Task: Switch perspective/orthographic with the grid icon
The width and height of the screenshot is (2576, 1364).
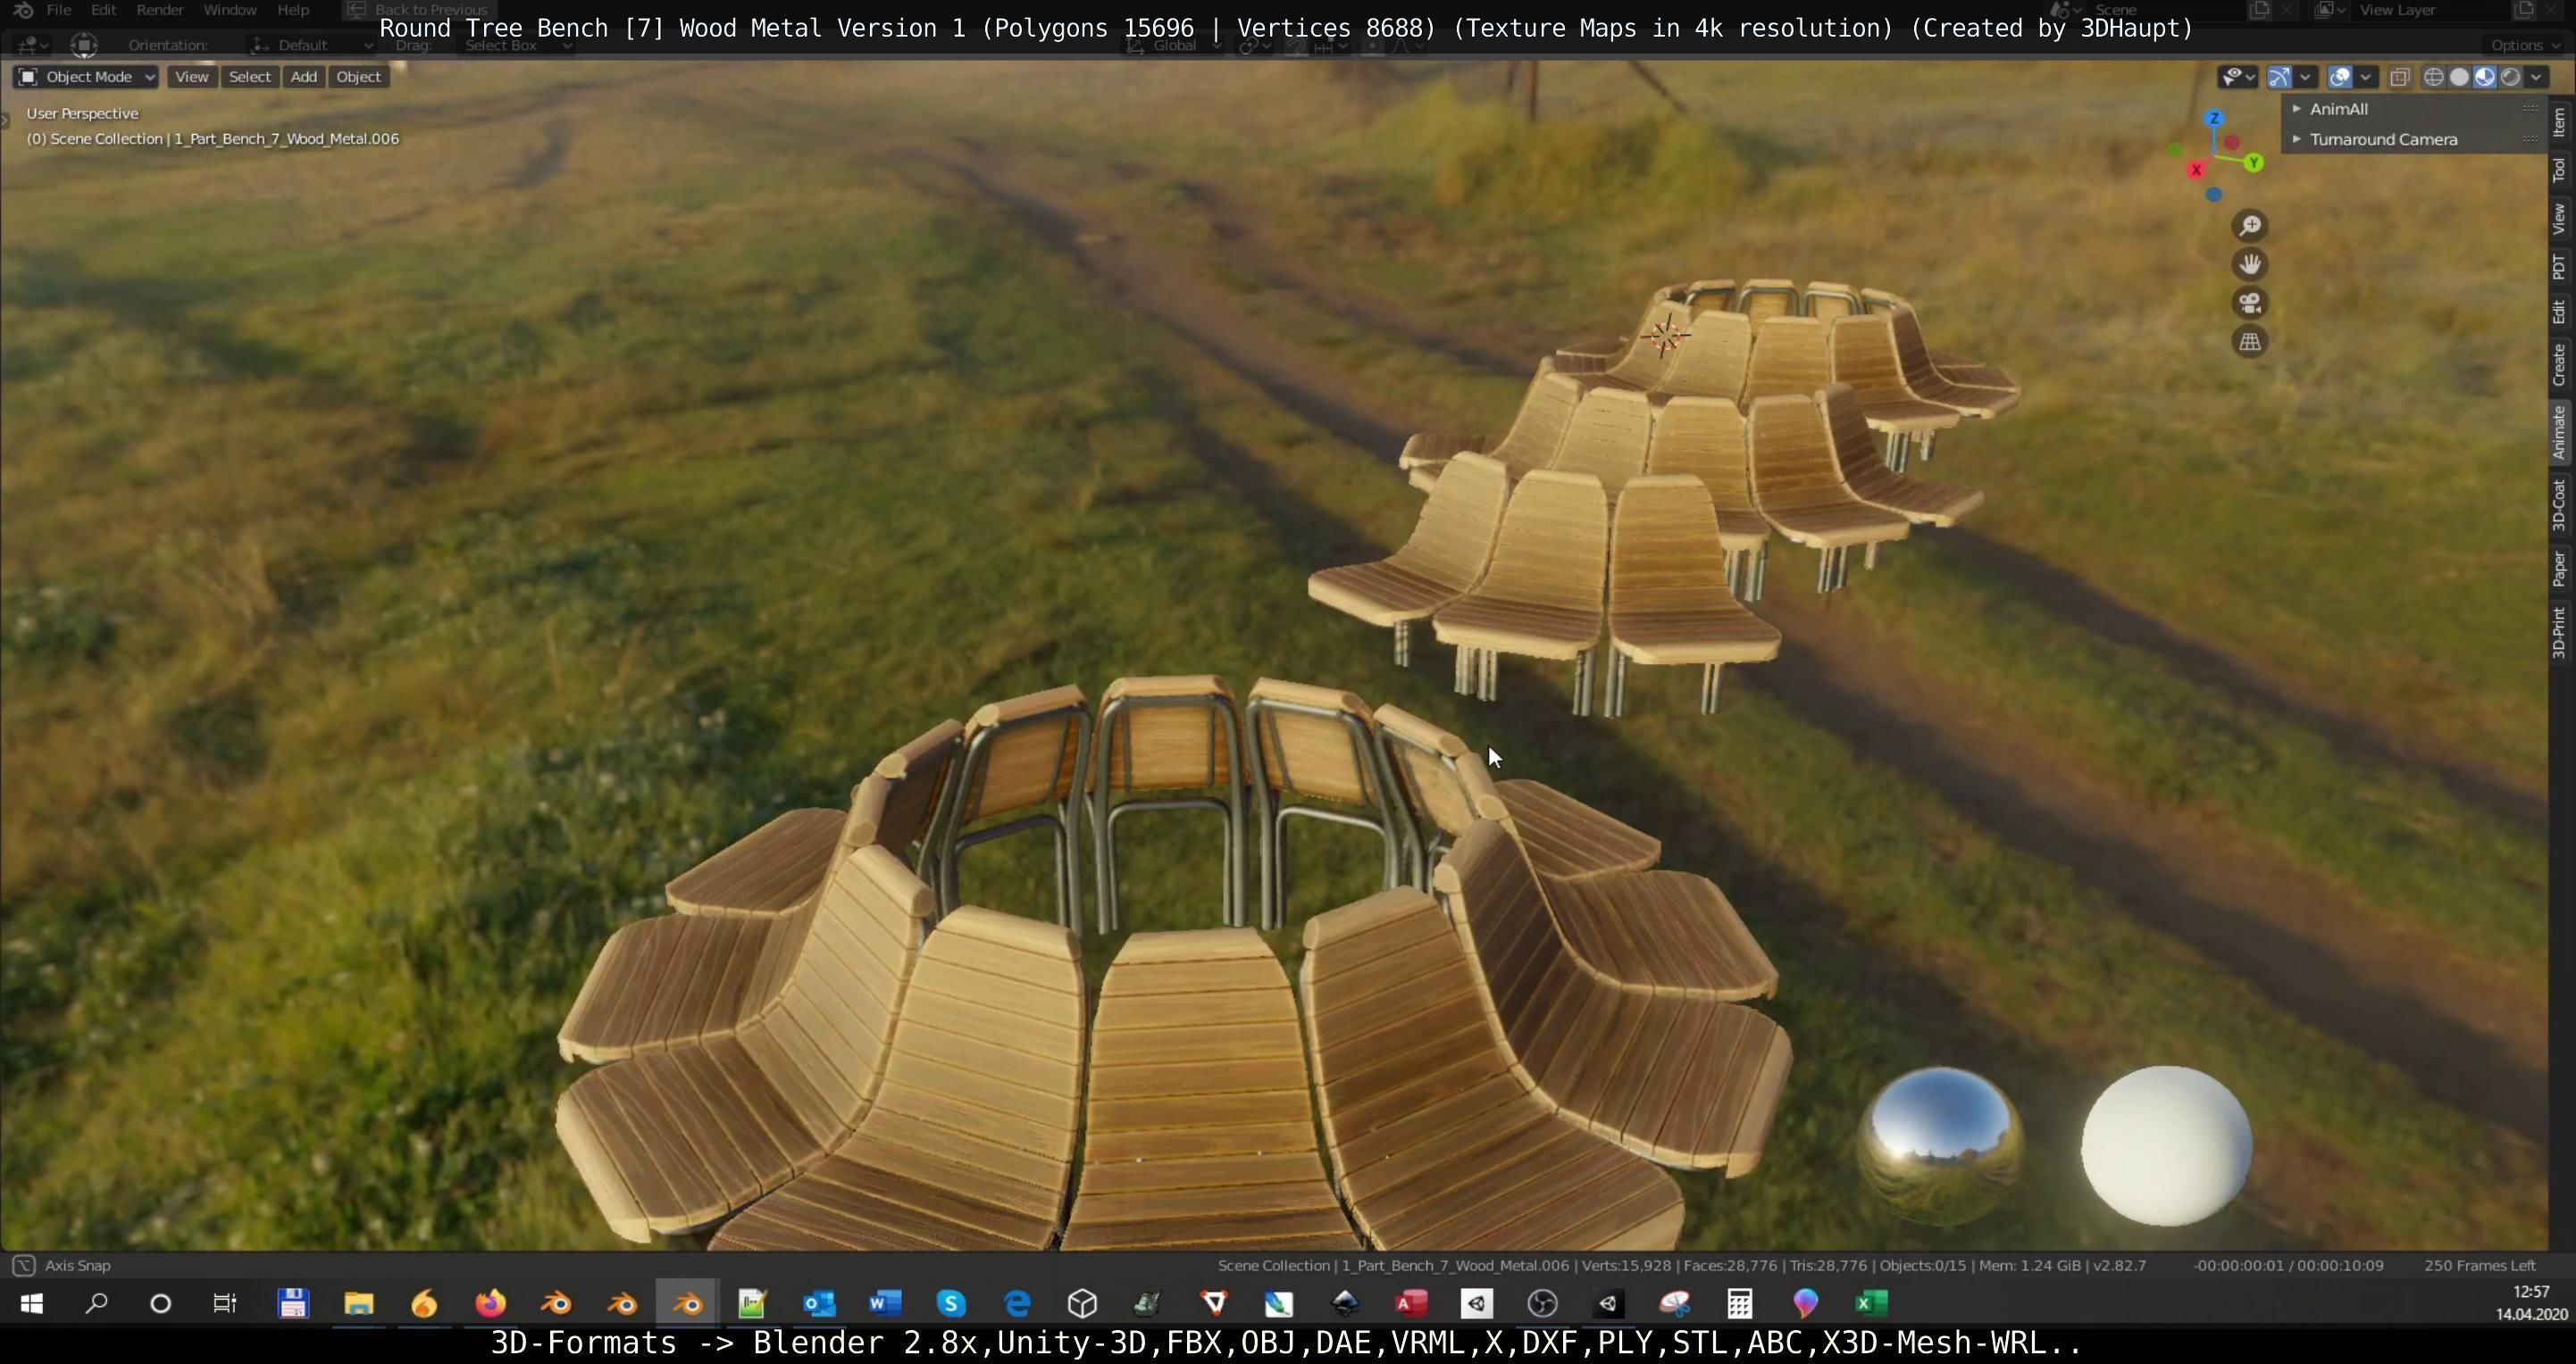Action: pyautogui.click(x=2249, y=342)
